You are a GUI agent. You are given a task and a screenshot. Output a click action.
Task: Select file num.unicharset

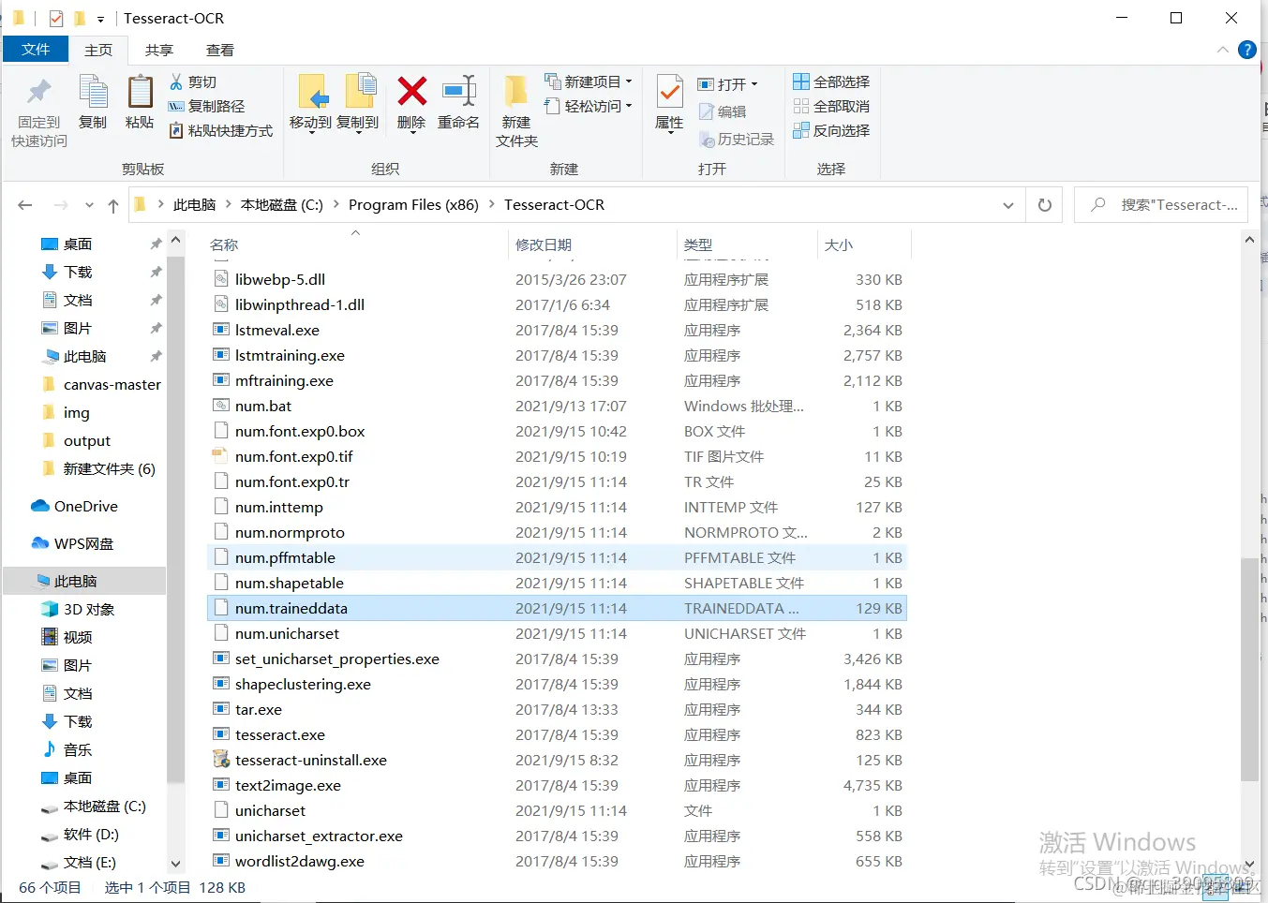pyautogui.click(x=557, y=634)
